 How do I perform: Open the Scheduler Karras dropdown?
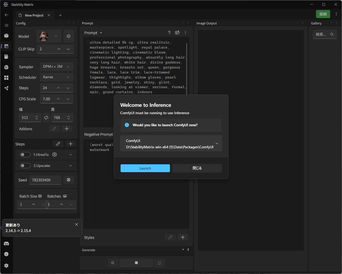(x=56, y=77)
